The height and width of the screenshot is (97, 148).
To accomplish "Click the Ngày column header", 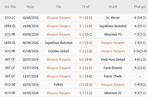I will point(30,7).
